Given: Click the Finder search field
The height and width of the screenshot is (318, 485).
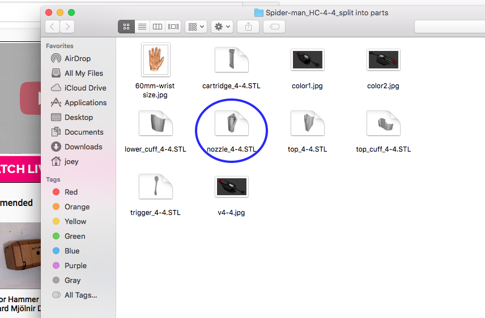Looking at the screenshot, I should click(450, 27).
